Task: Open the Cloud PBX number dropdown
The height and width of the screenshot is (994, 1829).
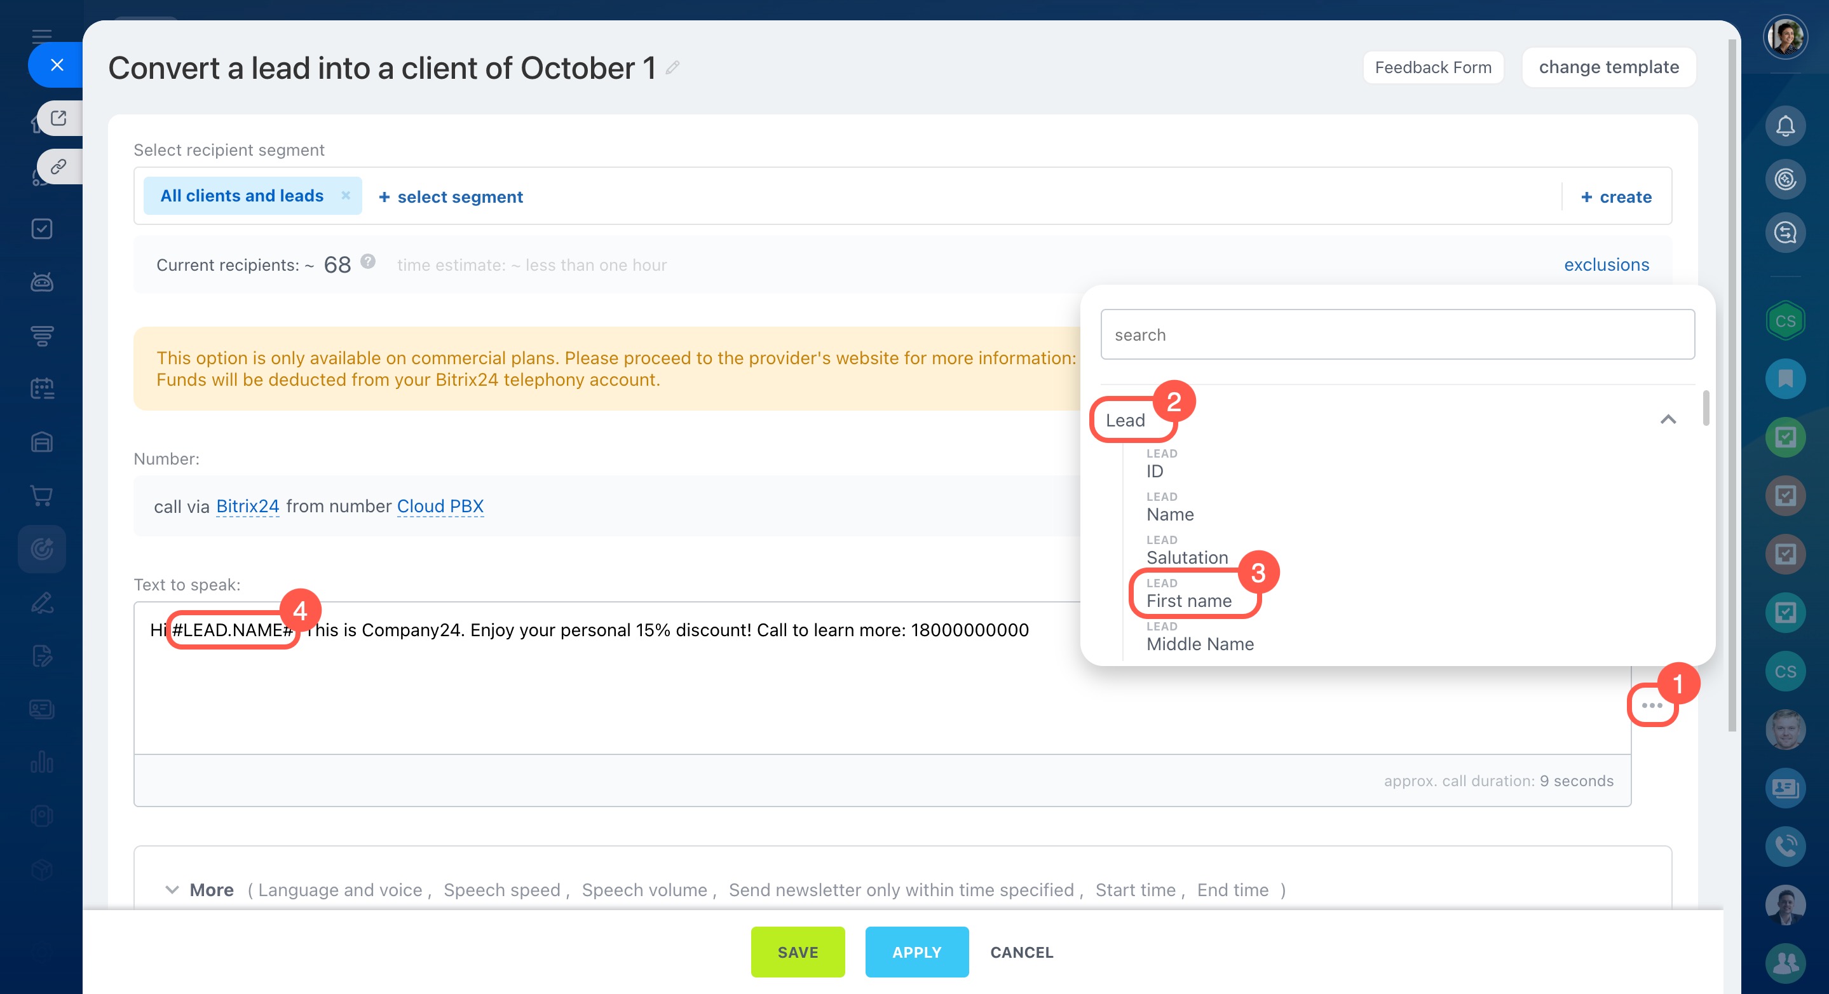Action: pyautogui.click(x=440, y=507)
